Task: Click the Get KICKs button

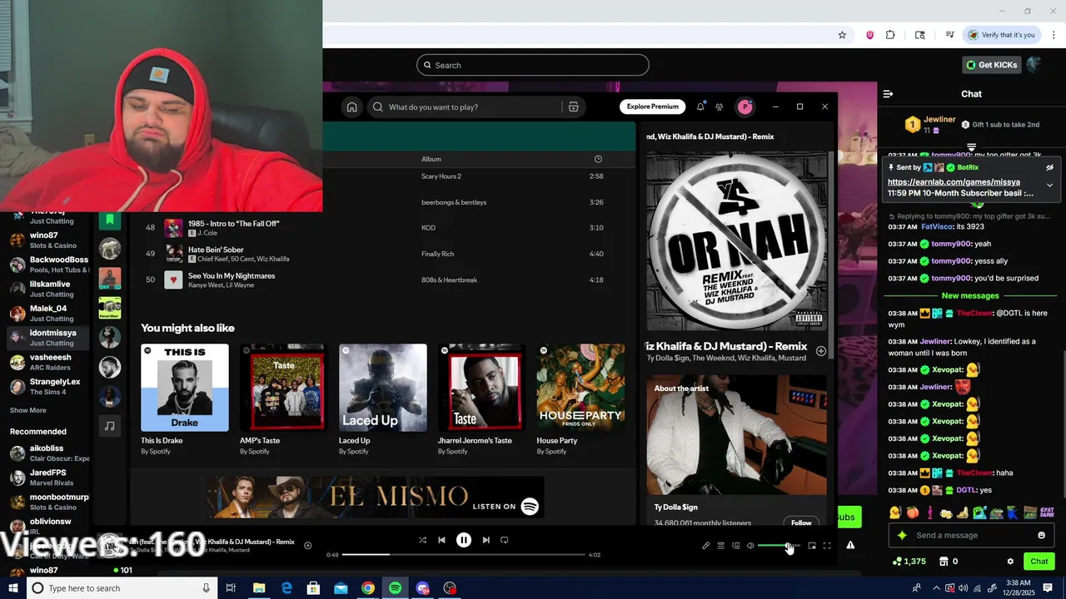Action: click(x=991, y=65)
